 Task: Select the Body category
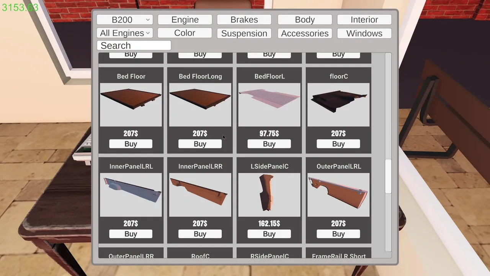(x=305, y=20)
